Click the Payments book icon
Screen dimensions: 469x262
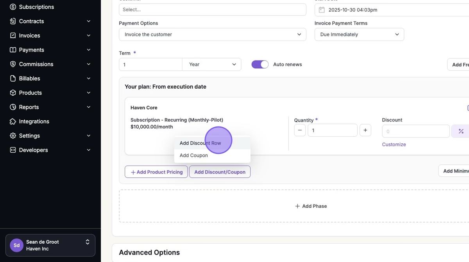pyautogui.click(x=13, y=50)
